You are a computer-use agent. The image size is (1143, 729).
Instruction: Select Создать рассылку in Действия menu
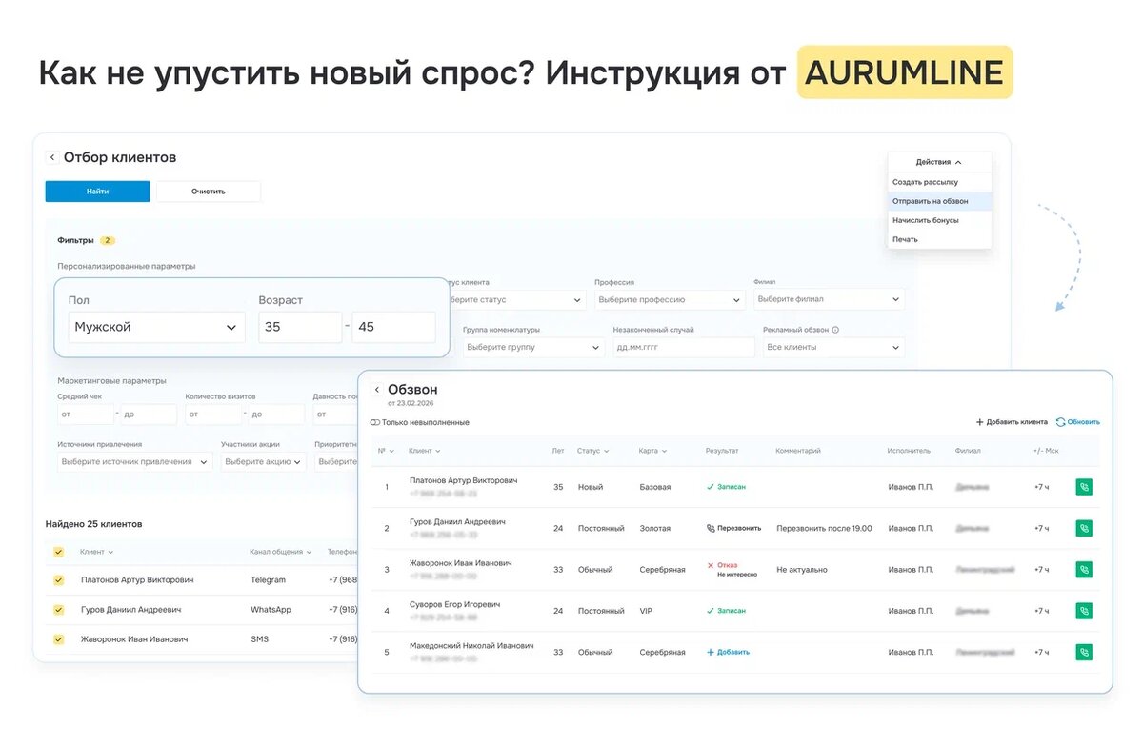pyautogui.click(x=939, y=182)
